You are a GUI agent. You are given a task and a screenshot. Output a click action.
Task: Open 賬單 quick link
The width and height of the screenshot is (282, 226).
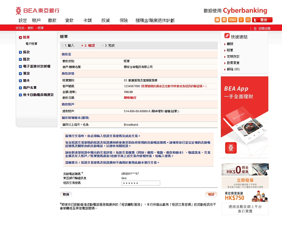click(x=230, y=50)
